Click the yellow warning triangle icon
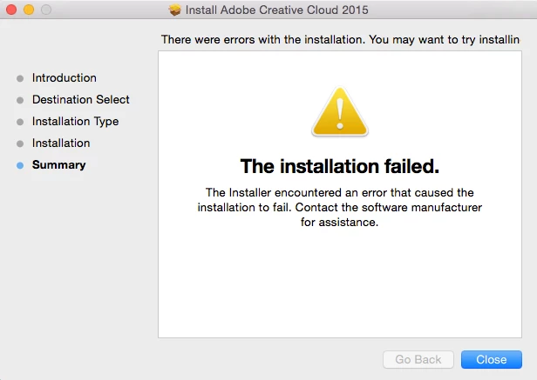Screen dimensions: 537x380 pos(340,112)
